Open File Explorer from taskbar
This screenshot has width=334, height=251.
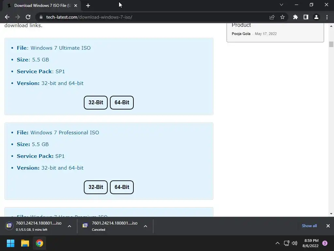(x=25, y=243)
